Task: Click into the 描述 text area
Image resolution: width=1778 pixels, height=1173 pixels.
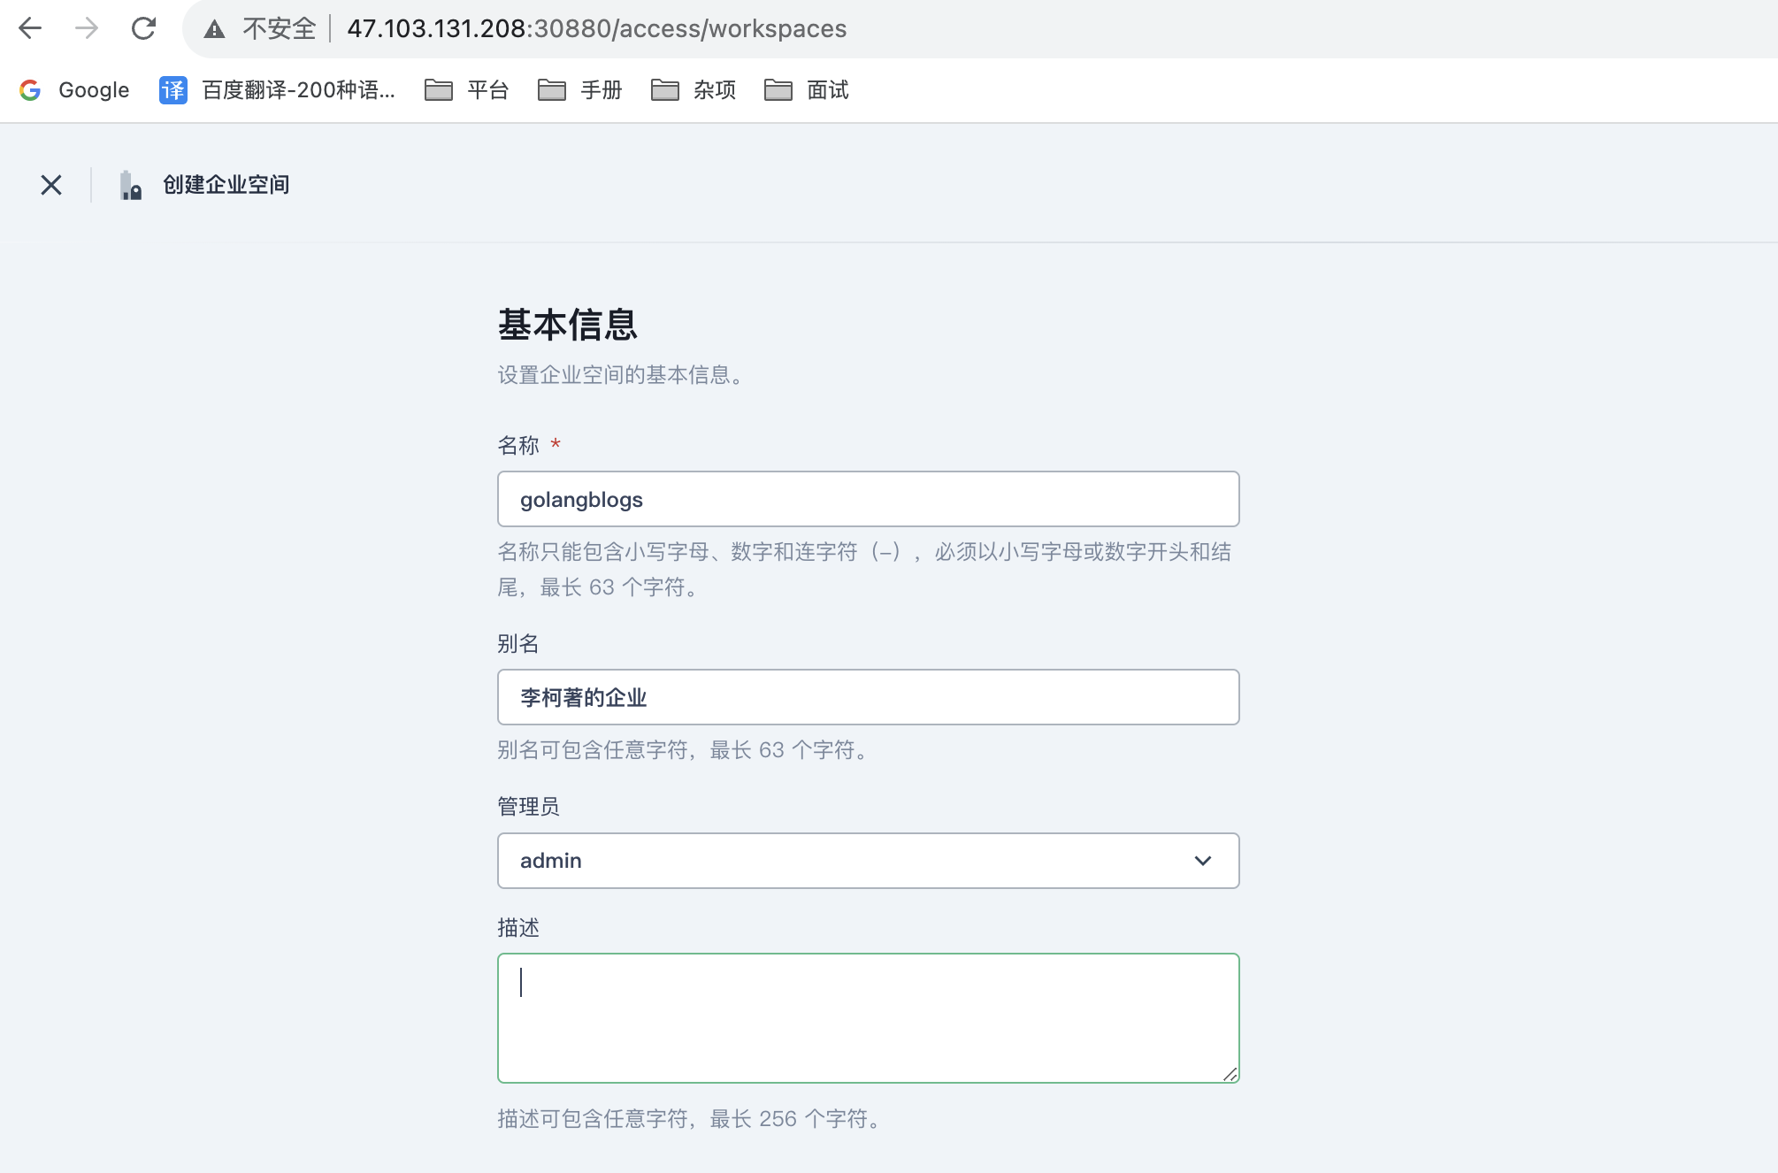Action: (868, 1018)
